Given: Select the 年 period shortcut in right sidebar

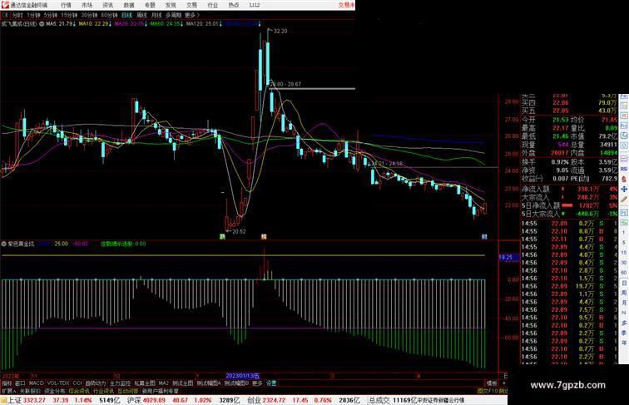Looking at the screenshot, I should (x=624, y=343).
